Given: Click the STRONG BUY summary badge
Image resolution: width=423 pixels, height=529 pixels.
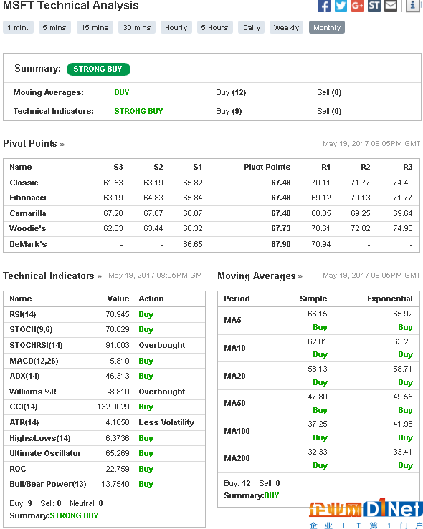Looking at the screenshot, I should click(x=98, y=69).
